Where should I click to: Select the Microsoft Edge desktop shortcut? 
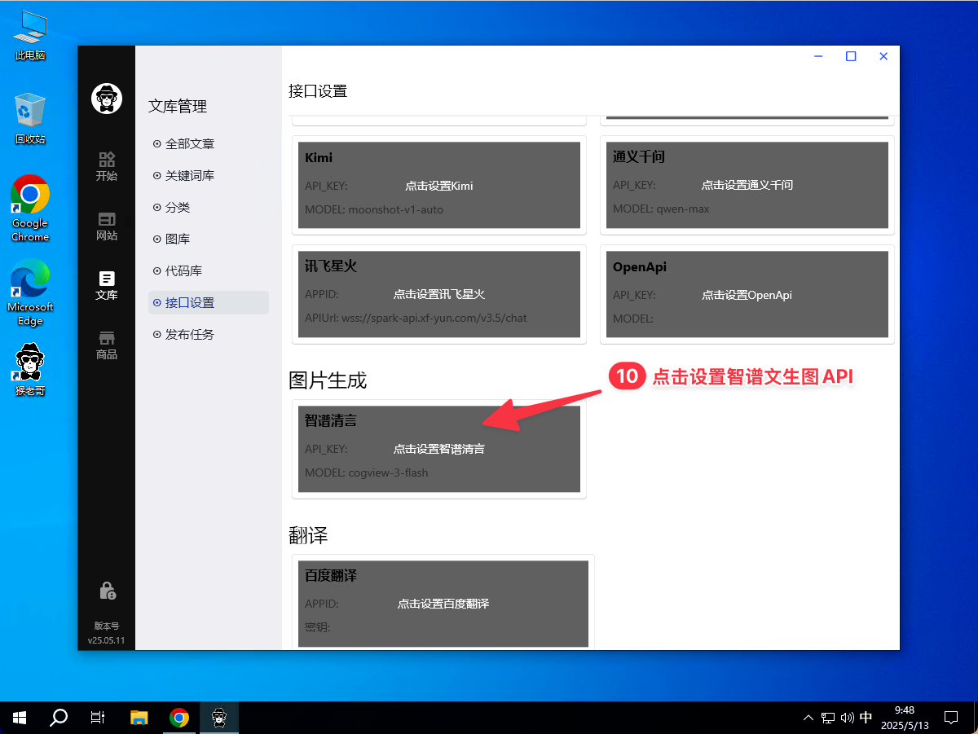click(30, 292)
